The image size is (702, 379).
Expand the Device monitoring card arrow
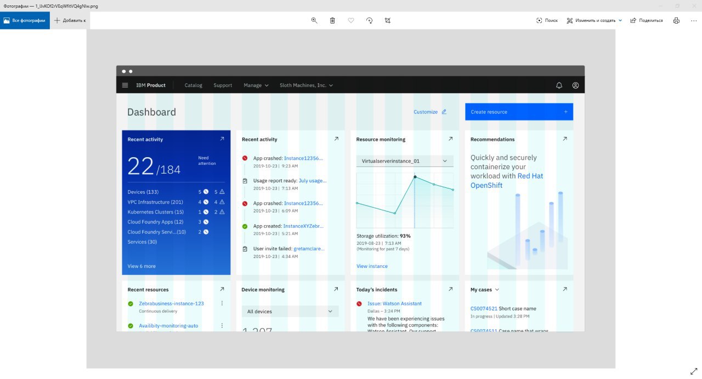pyautogui.click(x=336, y=289)
